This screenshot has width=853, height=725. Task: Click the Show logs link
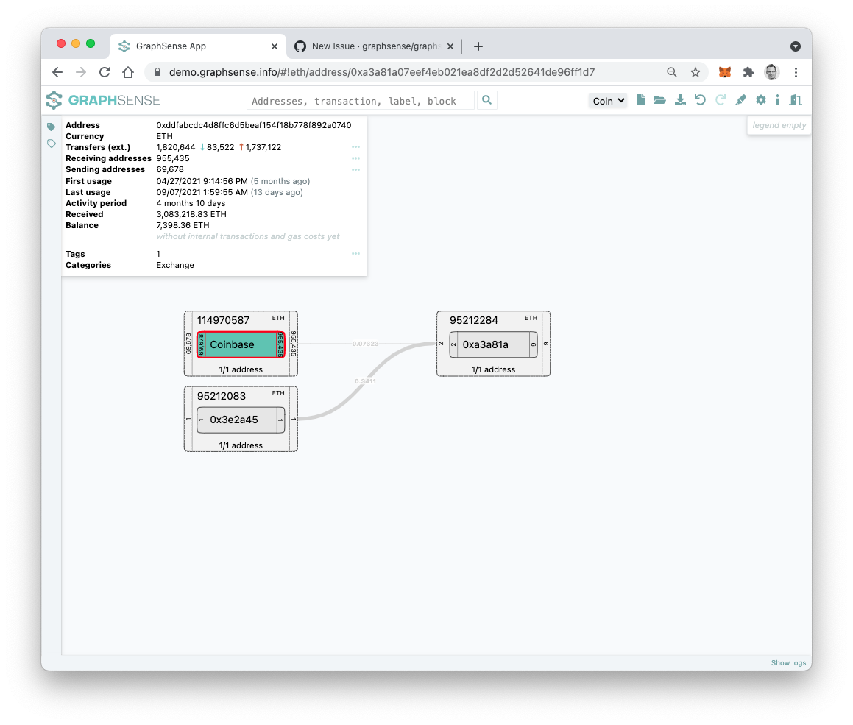(788, 662)
